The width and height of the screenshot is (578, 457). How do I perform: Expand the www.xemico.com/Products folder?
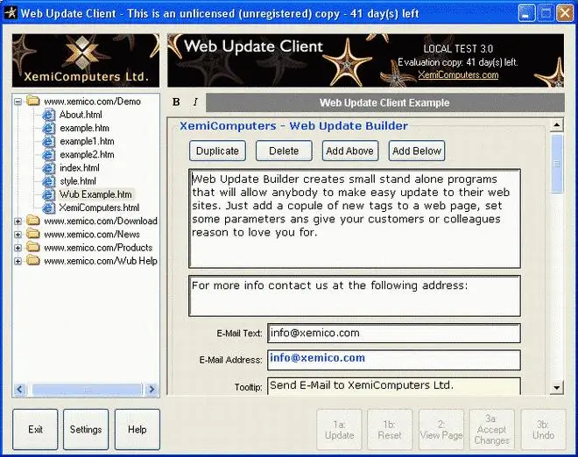pos(18,248)
